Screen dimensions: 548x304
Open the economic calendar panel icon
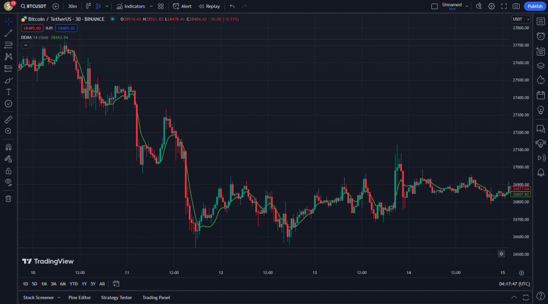tap(541, 95)
